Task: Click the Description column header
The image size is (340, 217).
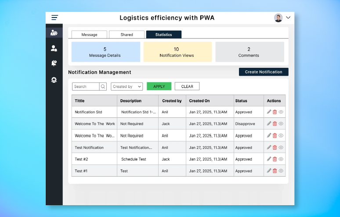Action: click(x=137, y=101)
